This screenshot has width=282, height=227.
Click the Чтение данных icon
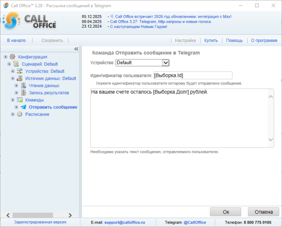point(23,86)
